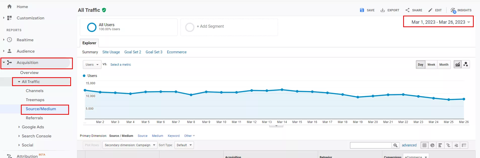The image size is (480, 158).
Task: Open the Attribution beta section
Action: click(x=27, y=156)
